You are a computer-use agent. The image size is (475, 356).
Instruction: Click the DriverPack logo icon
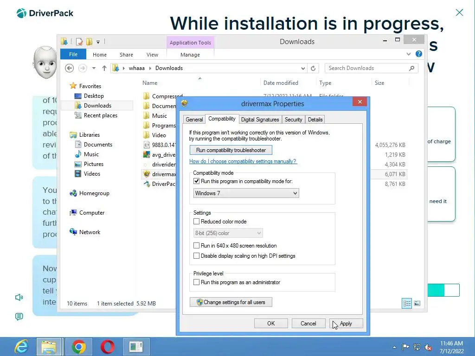pos(21,13)
